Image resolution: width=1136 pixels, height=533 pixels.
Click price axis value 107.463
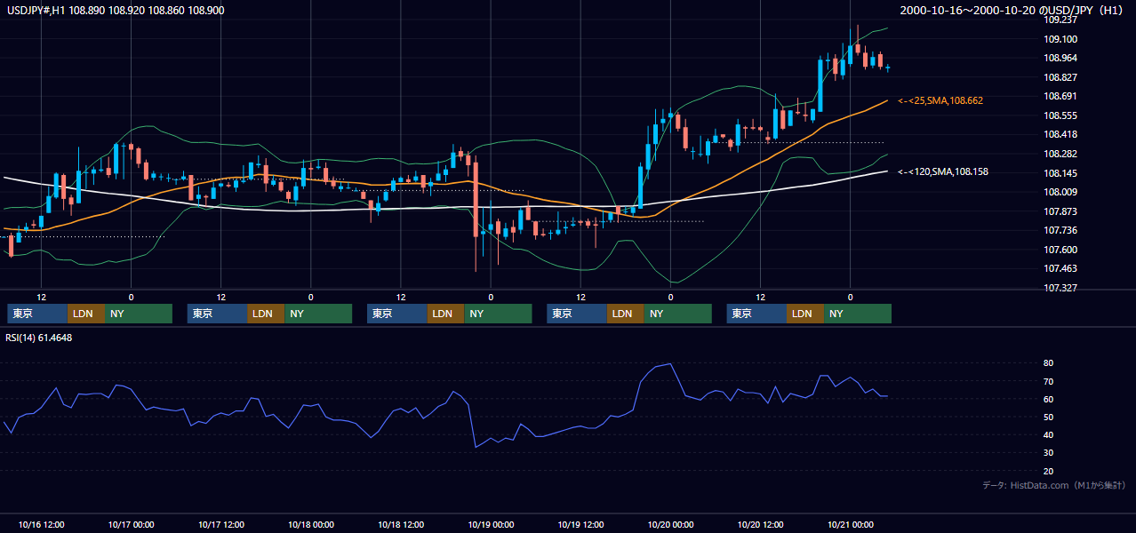[1061, 268]
